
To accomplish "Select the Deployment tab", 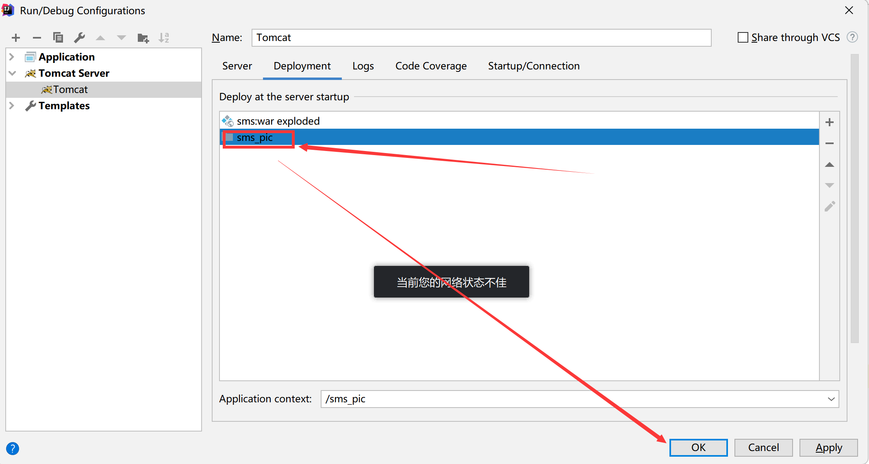I will click(302, 66).
